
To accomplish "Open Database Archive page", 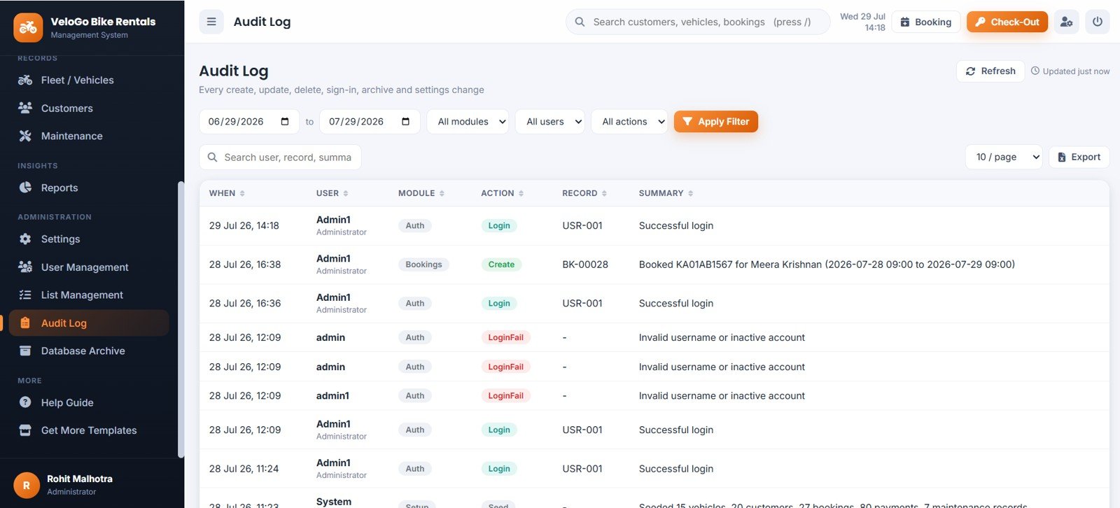I will tap(89, 351).
